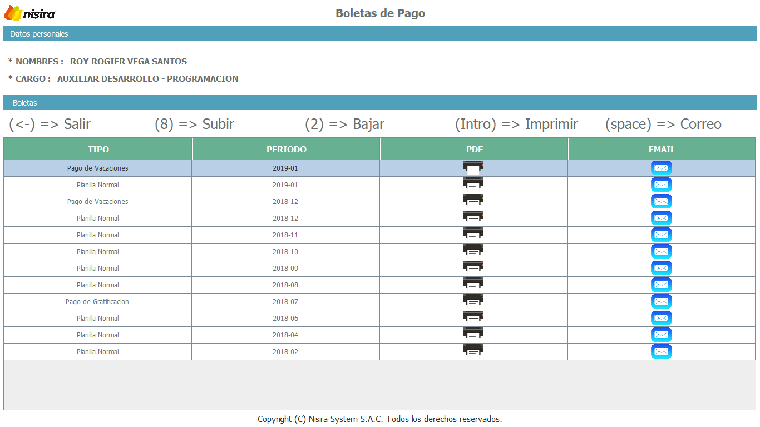Click the "(Intro) => Imprimir" shortcut label
760x427 pixels.
516,124
